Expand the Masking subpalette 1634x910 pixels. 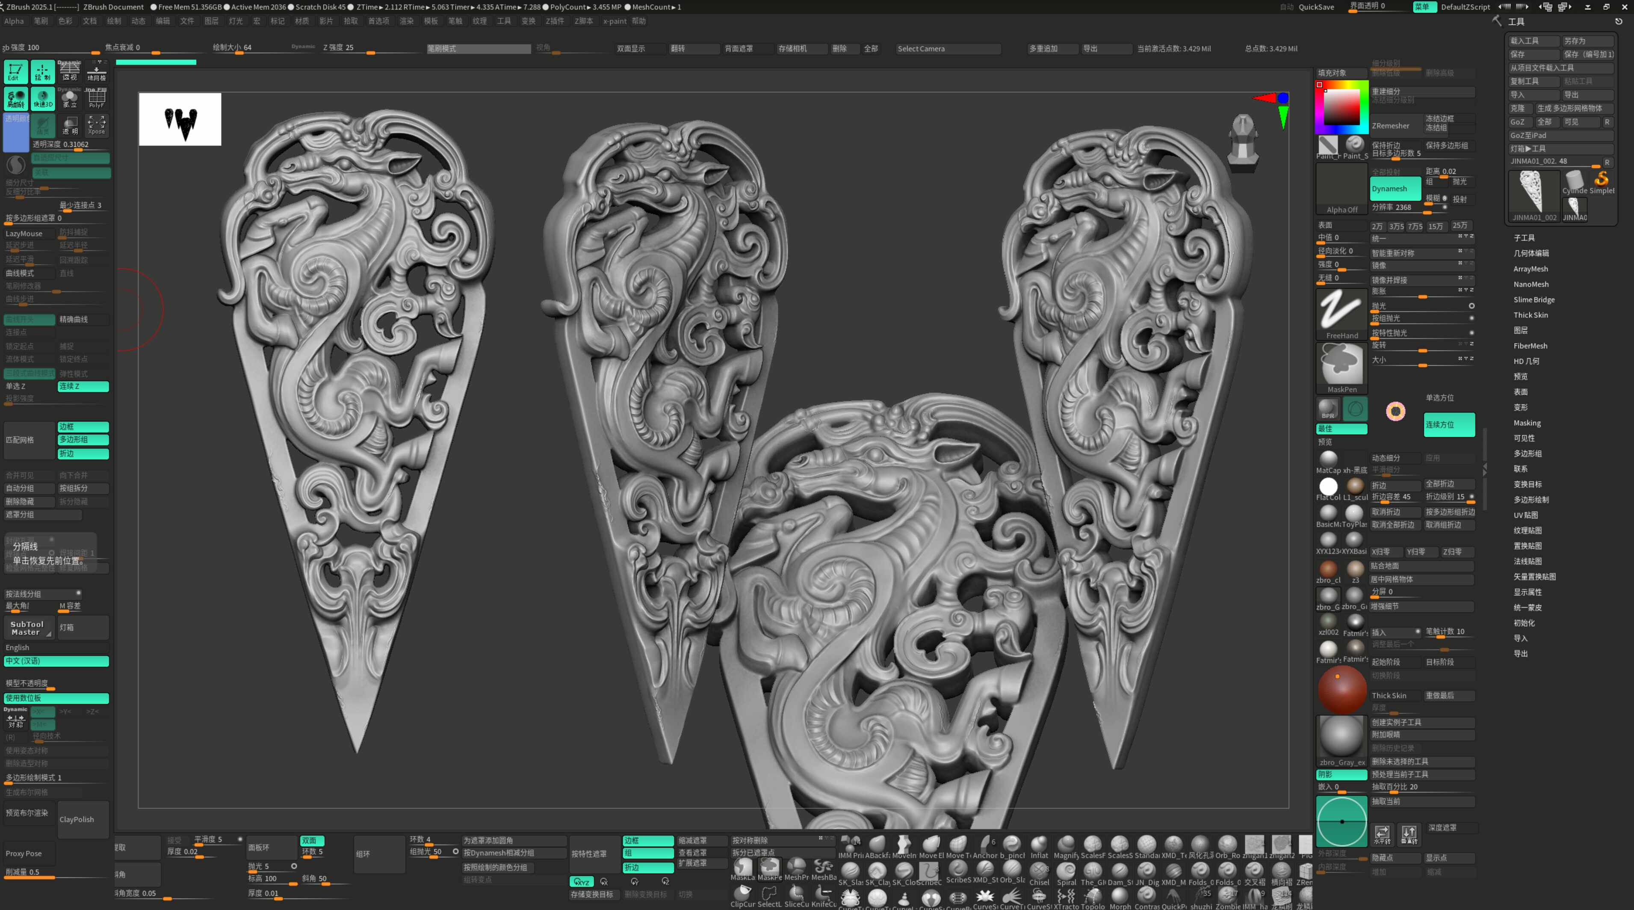tap(1527, 423)
